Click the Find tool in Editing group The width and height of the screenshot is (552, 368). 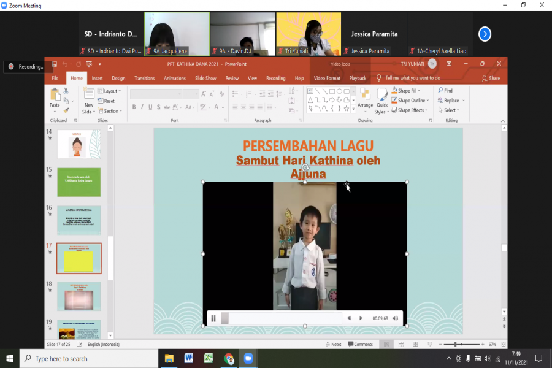(x=445, y=91)
